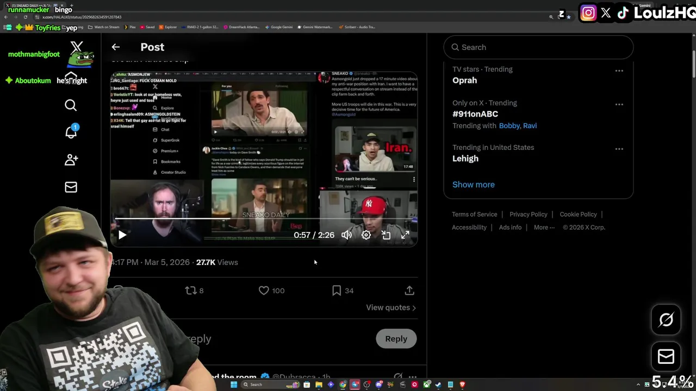Open the DreamHack Atlanta bookmark
This screenshot has height=391, width=696.
[241, 27]
